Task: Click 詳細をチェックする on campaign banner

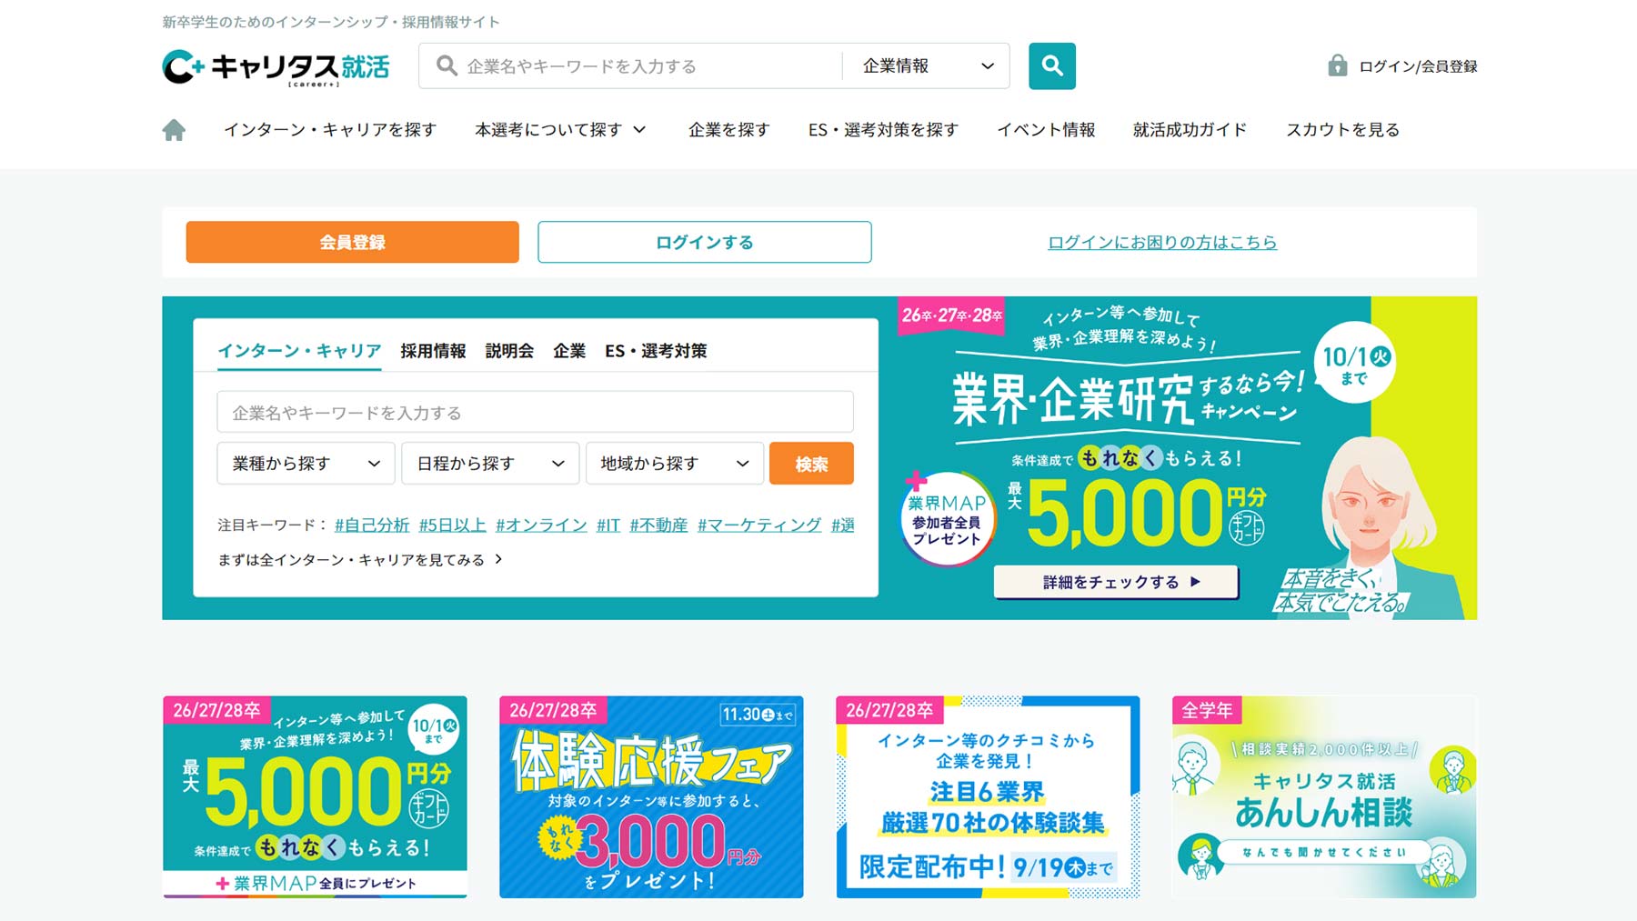Action: [x=1116, y=582]
